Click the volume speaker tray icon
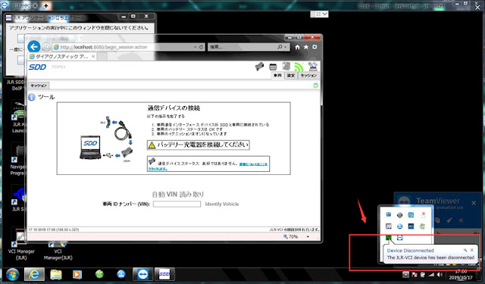The height and width of the screenshot is (284, 485). coord(440,275)
